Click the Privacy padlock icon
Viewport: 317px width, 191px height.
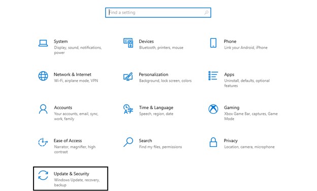pyautogui.click(x=213, y=142)
